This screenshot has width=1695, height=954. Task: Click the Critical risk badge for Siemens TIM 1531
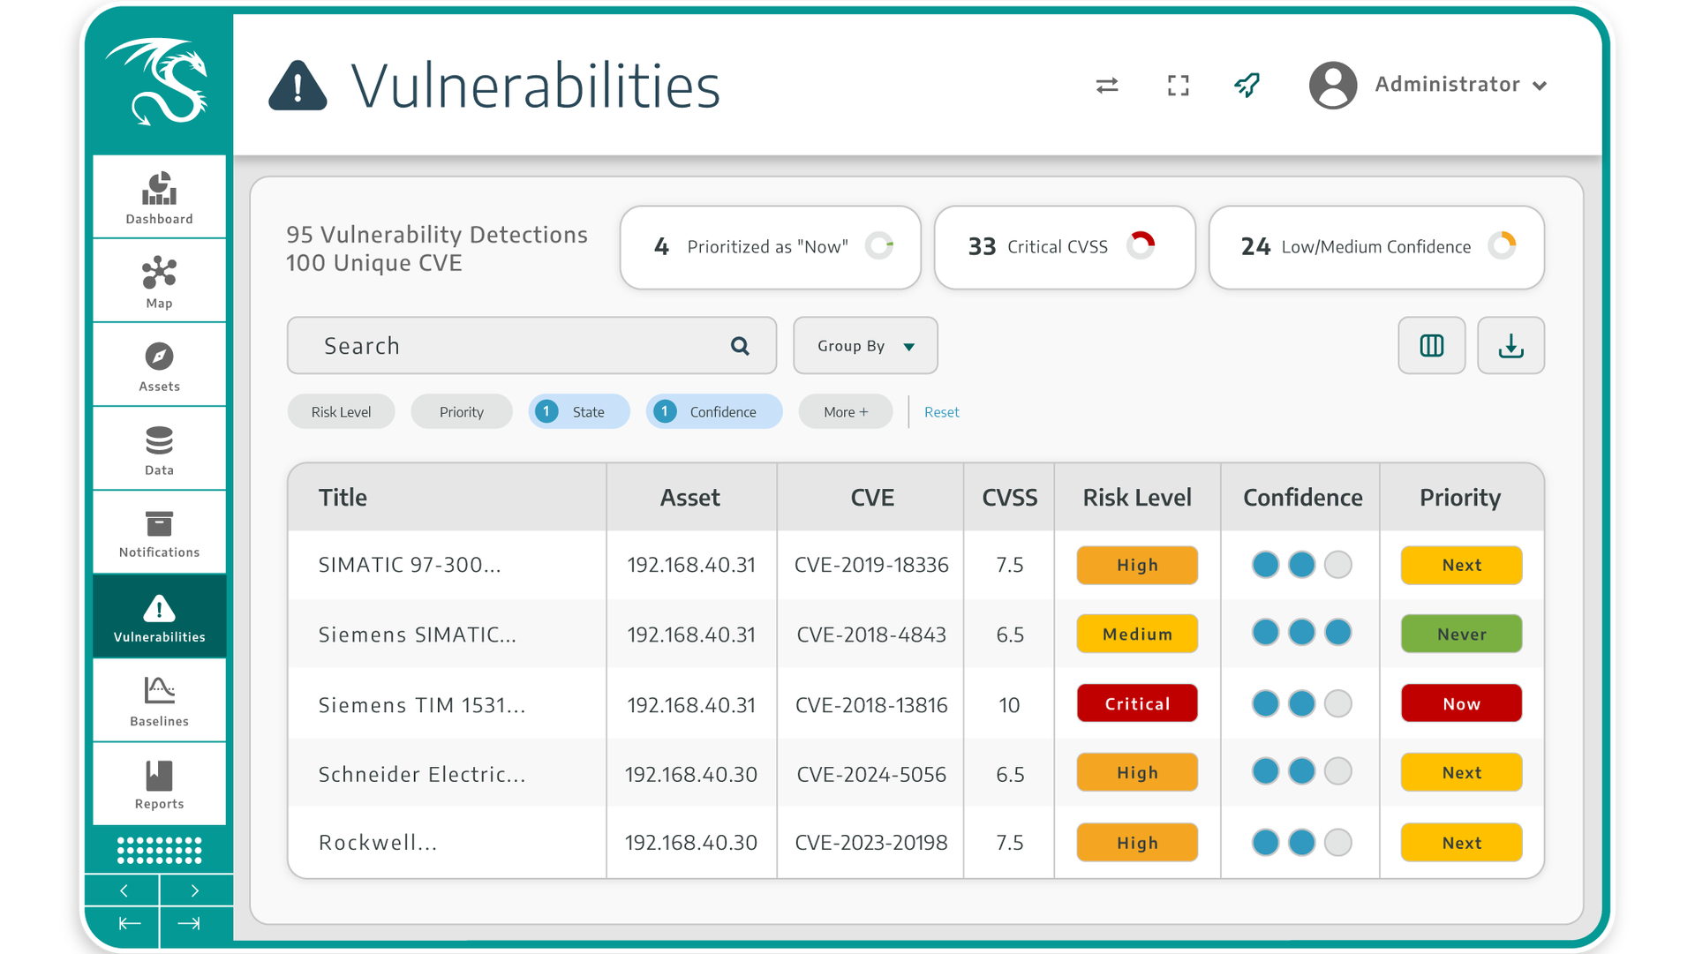[x=1137, y=703]
